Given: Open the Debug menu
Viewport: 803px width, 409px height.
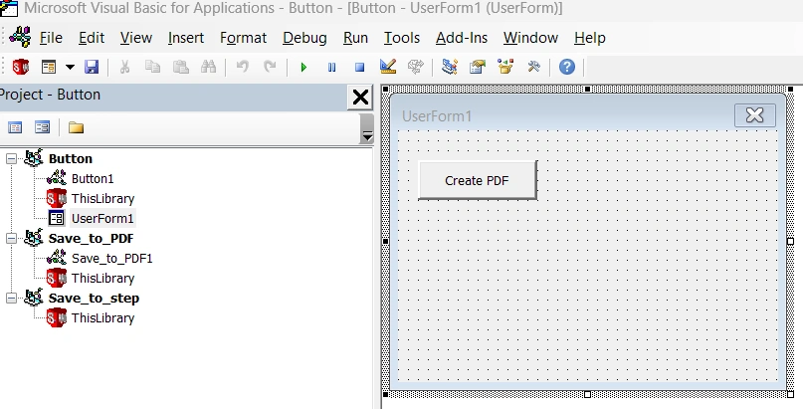Looking at the screenshot, I should (304, 38).
